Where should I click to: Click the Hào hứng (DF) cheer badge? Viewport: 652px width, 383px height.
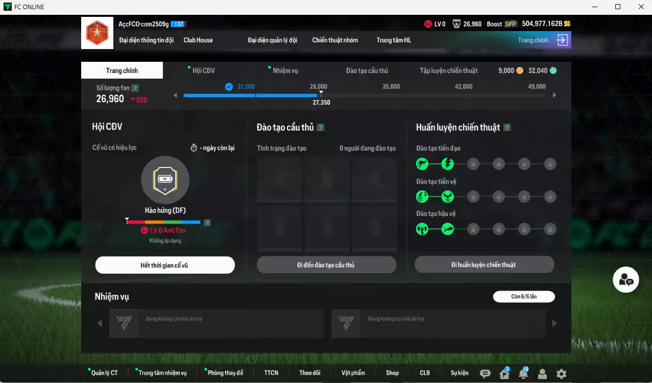tap(165, 180)
